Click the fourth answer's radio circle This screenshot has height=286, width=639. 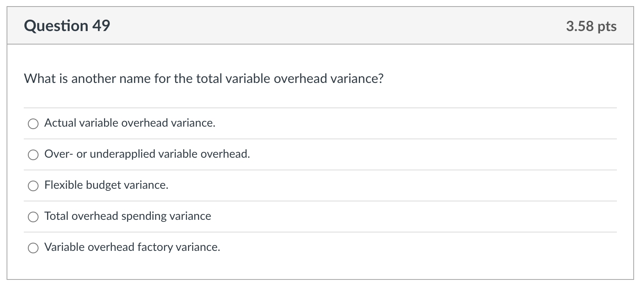33,217
